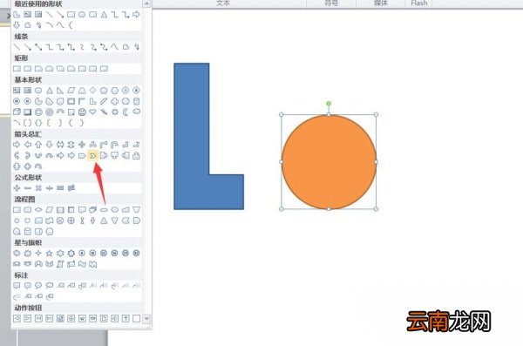Select the first Rectangle in rectangles section
Viewport: 523px width, 346px height.
pyautogui.click(x=17, y=68)
